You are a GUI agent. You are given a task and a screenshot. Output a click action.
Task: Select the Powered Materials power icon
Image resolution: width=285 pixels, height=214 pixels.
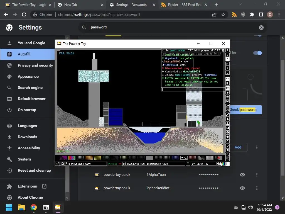227,97
